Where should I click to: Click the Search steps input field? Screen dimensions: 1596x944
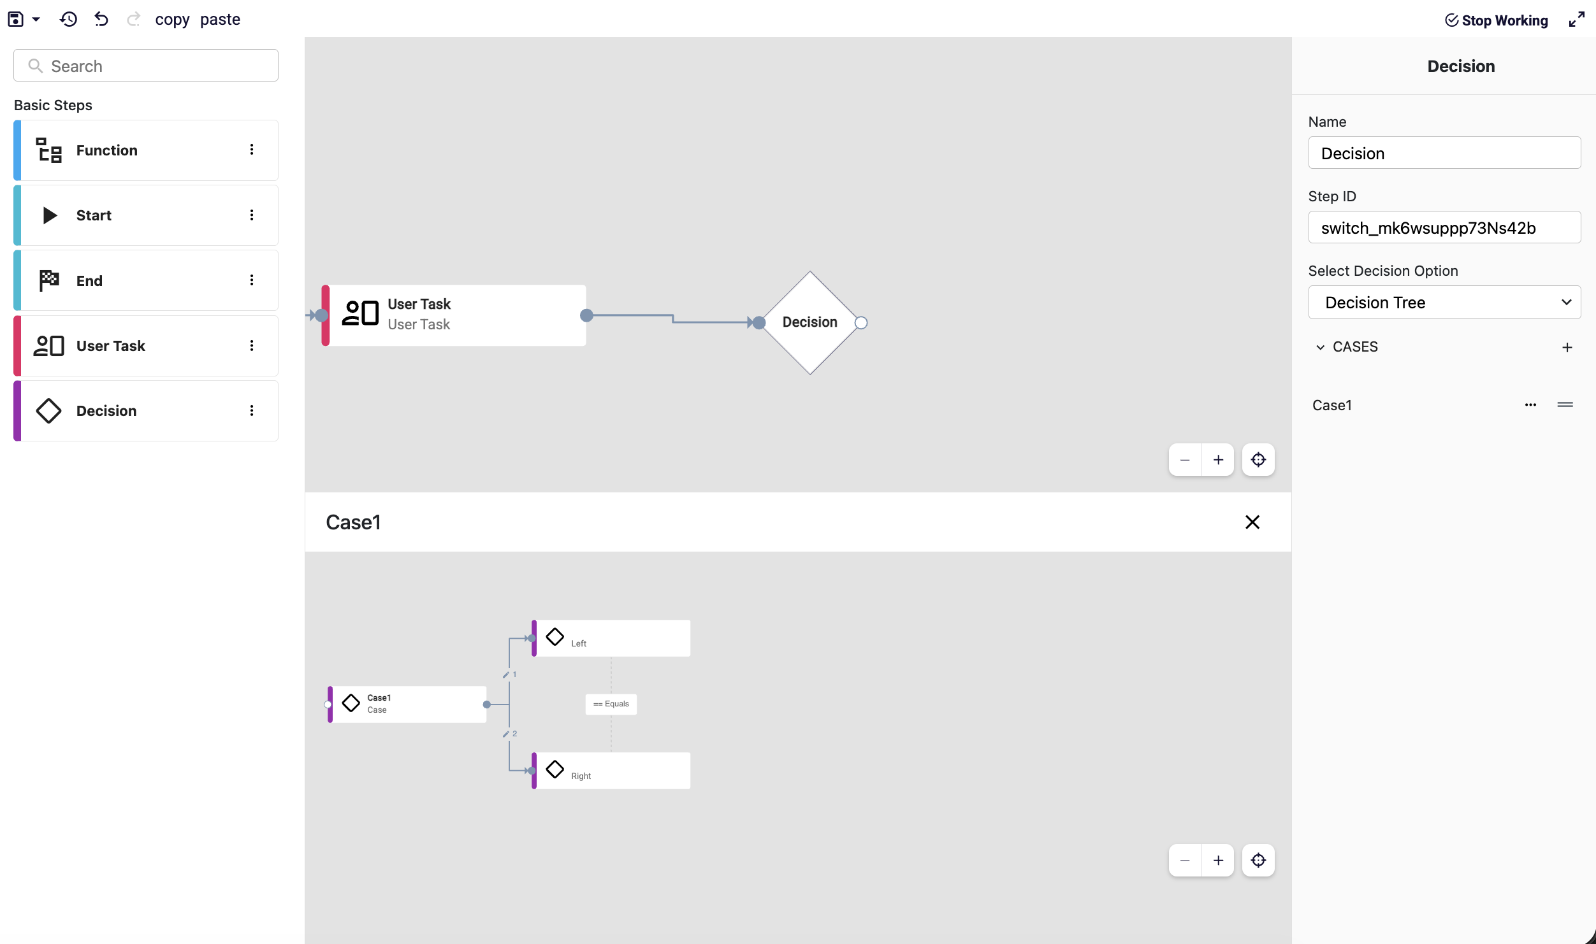146,66
